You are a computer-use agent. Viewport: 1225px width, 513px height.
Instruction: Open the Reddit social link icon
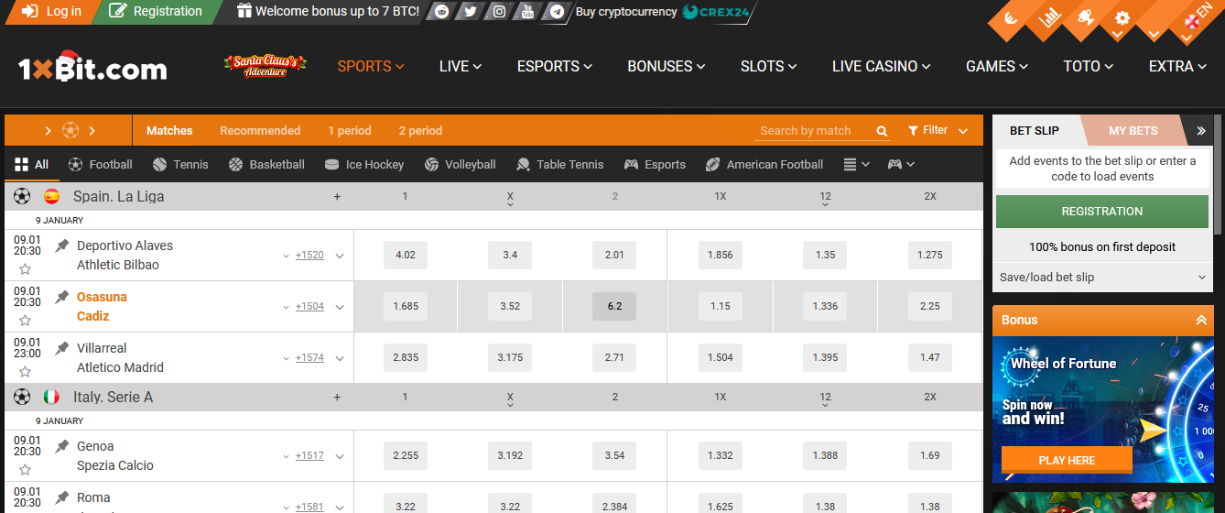pos(442,12)
